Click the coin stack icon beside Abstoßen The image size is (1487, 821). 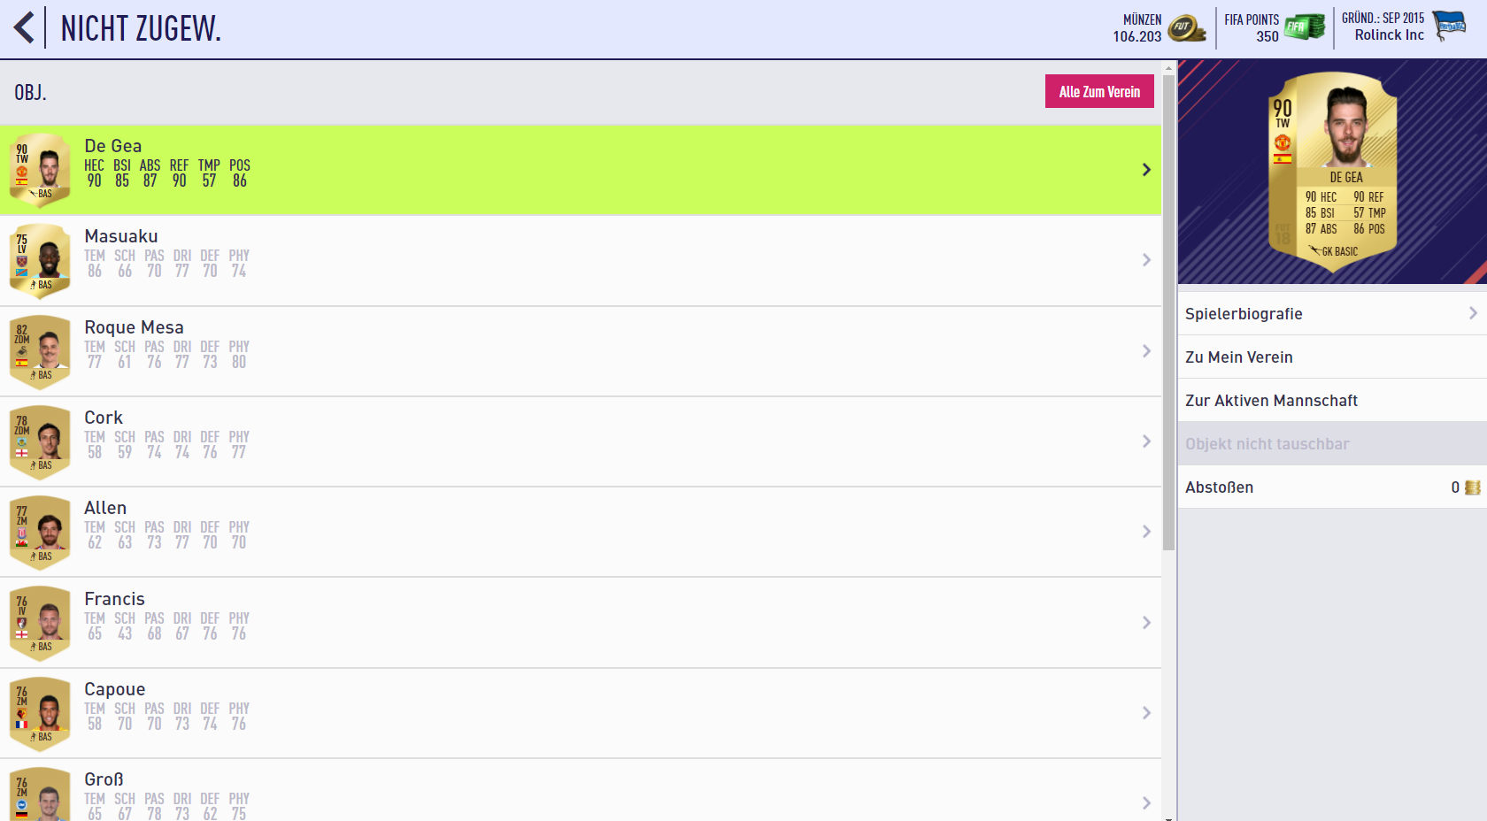[x=1472, y=487]
